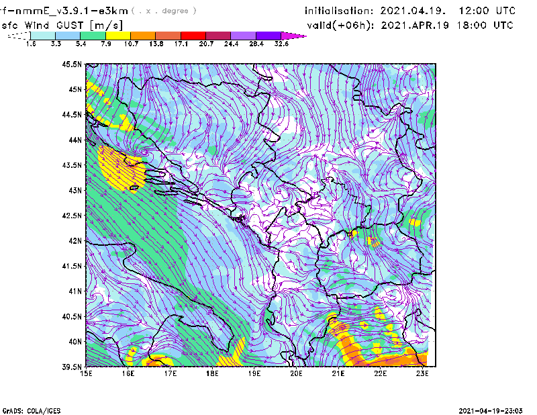Viewport: 537px width, 415px height.
Task: Click the legend value 1.6
Action: click(31, 44)
